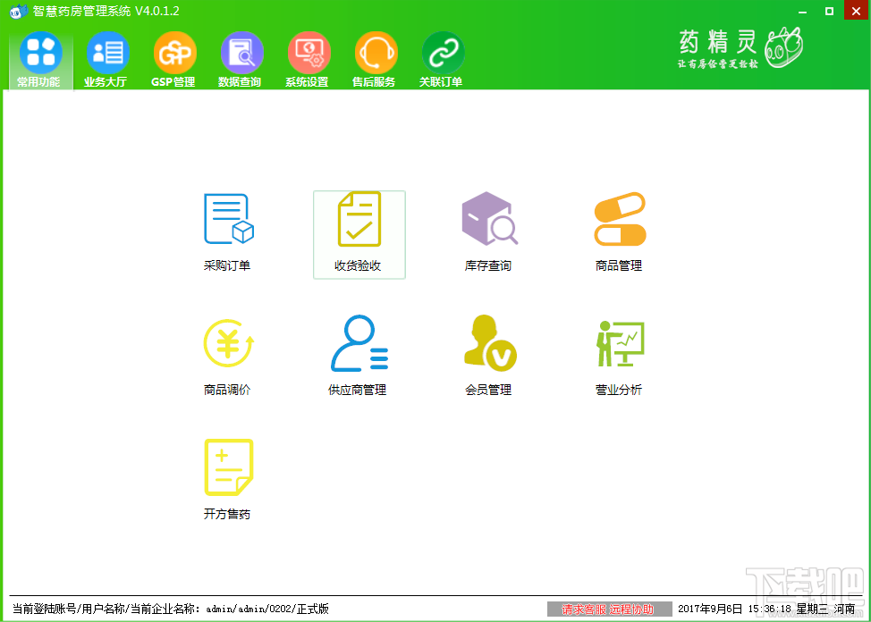Switch to 业务大厅 business hall tab
This screenshot has width=871, height=622.
pos(108,60)
